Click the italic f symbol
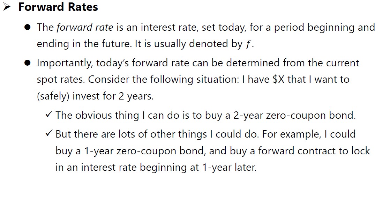 tap(248, 44)
